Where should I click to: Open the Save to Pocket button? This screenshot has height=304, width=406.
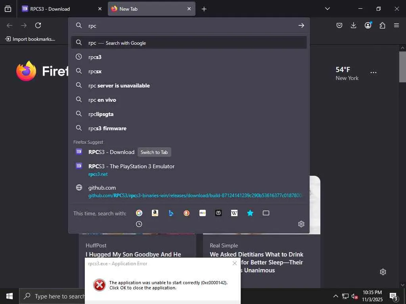pos(339,25)
